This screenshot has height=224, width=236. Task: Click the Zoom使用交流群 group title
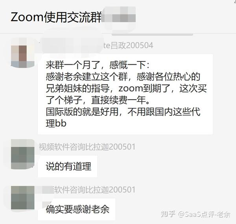tap(56, 17)
